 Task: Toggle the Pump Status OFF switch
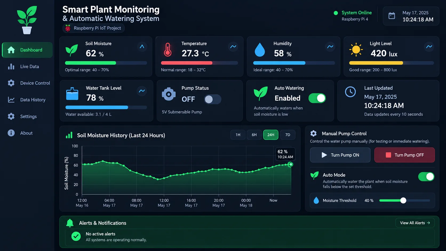click(x=213, y=99)
